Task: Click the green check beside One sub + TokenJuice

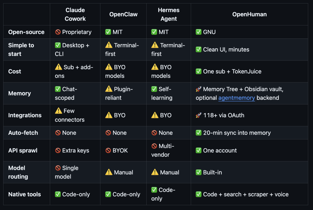Action: pos(199,71)
